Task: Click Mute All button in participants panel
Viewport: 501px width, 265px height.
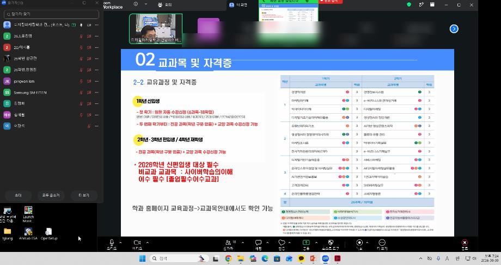Action: click(x=51, y=195)
